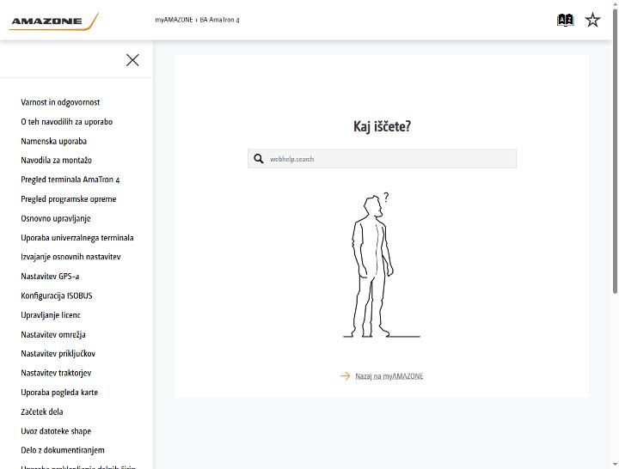This screenshot has width=619, height=469.
Task: Select Izvajanje osnovnih nastavitev
Action: (70, 257)
